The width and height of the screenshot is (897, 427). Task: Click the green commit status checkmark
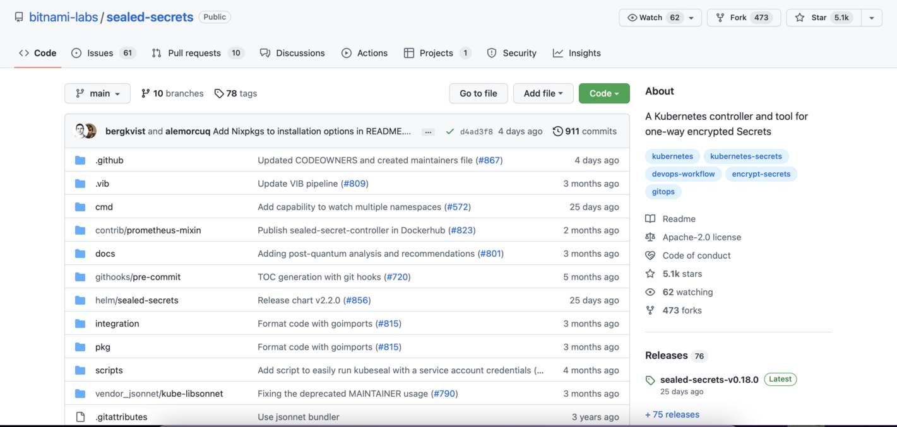click(x=449, y=131)
